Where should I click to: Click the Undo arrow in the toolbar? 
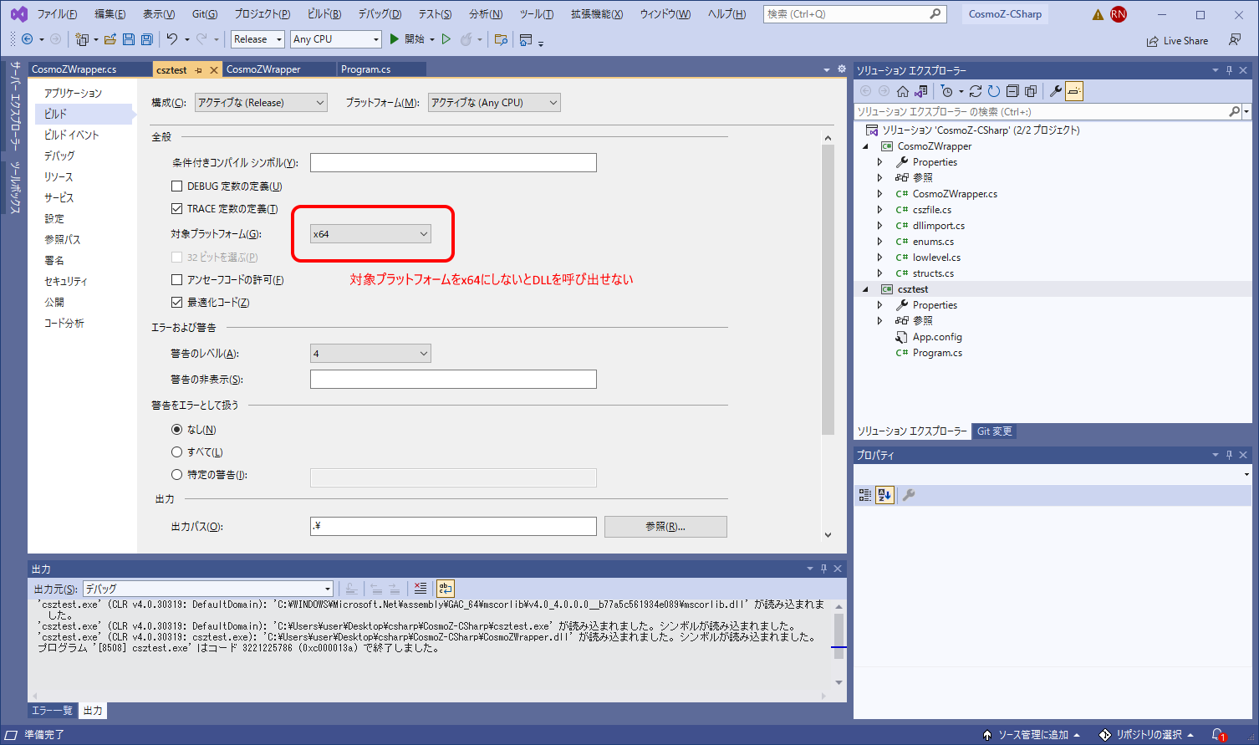click(171, 39)
